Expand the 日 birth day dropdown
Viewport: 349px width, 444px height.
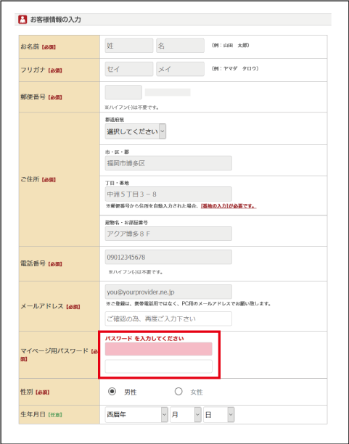(x=218, y=414)
